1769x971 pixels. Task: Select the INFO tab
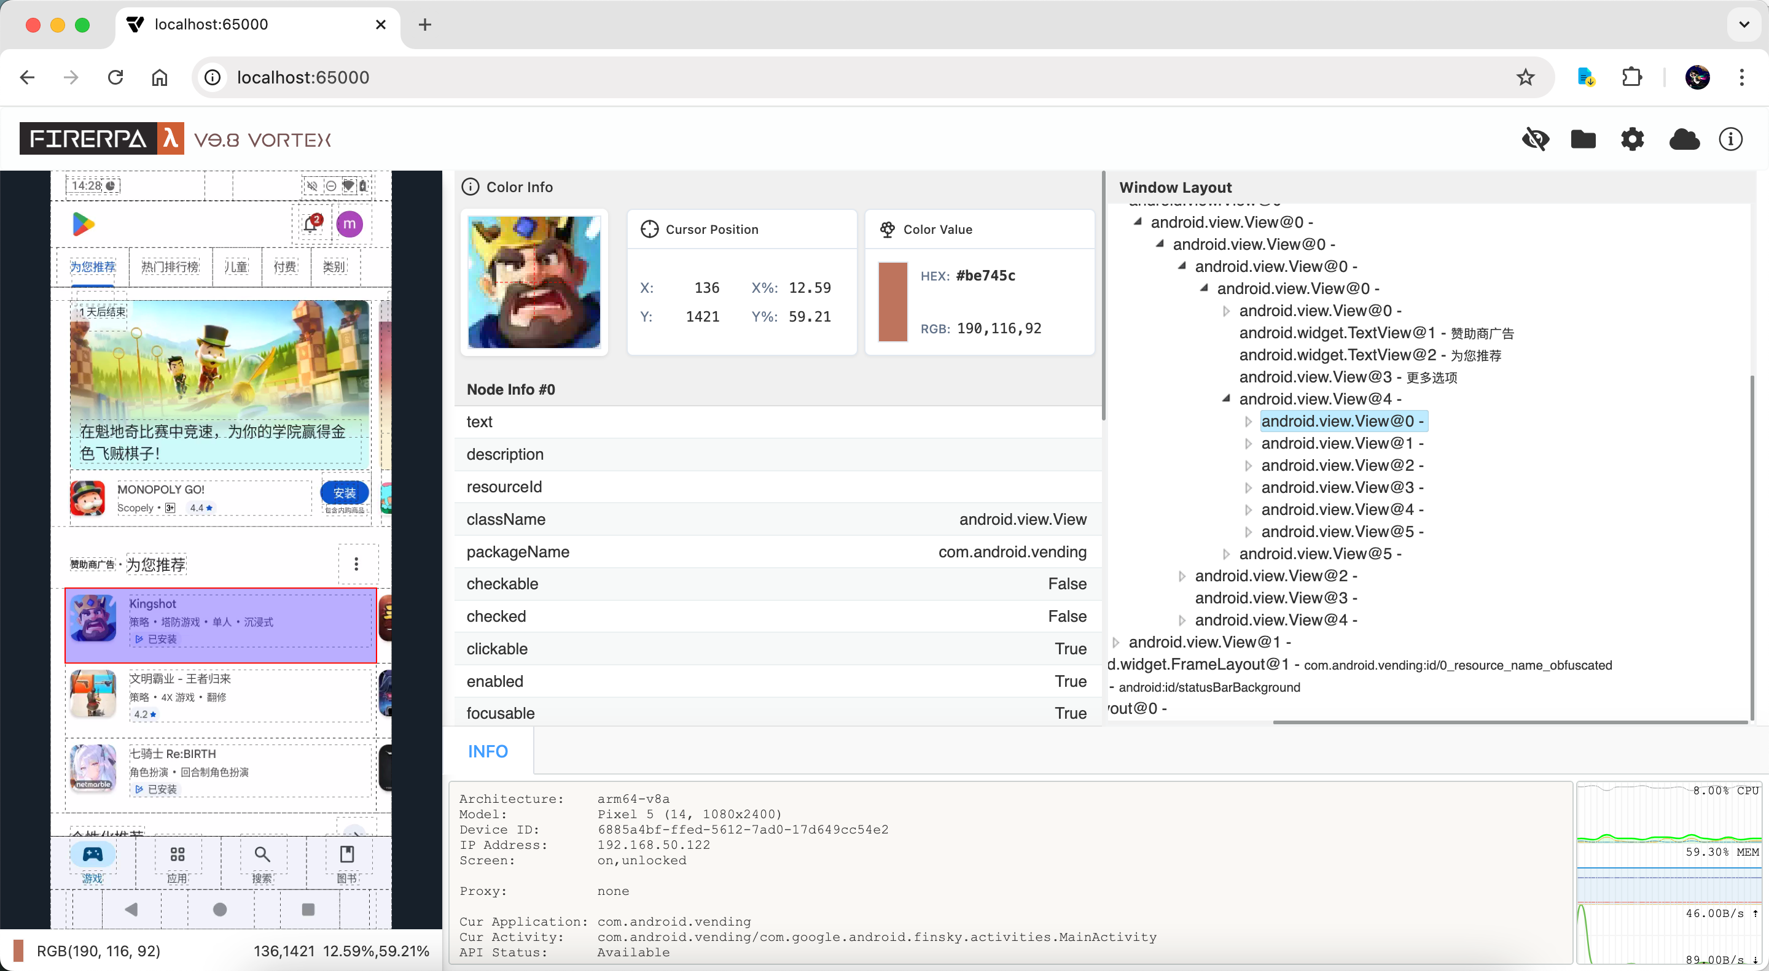(x=488, y=751)
